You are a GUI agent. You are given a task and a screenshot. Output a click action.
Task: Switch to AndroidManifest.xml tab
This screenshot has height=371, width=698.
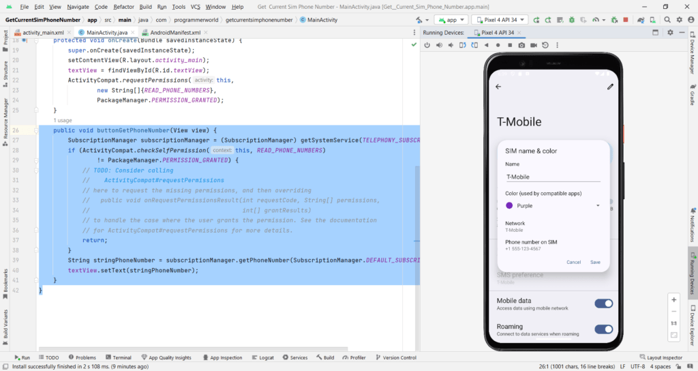coord(175,33)
